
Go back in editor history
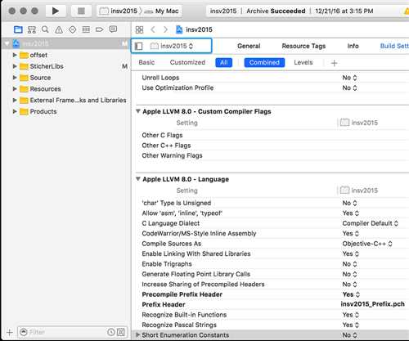click(153, 29)
